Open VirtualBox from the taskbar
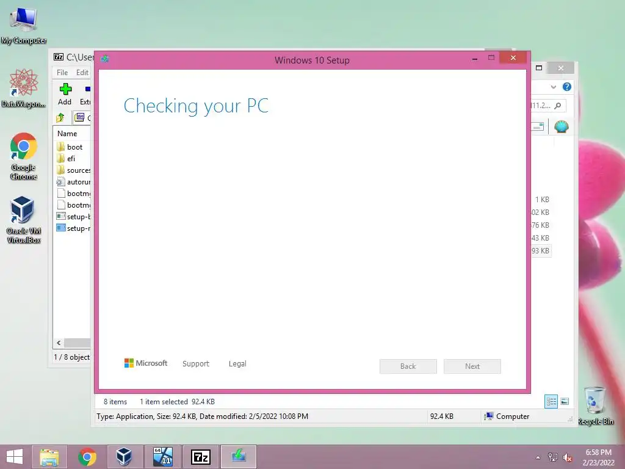This screenshot has width=625, height=469. point(124,457)
